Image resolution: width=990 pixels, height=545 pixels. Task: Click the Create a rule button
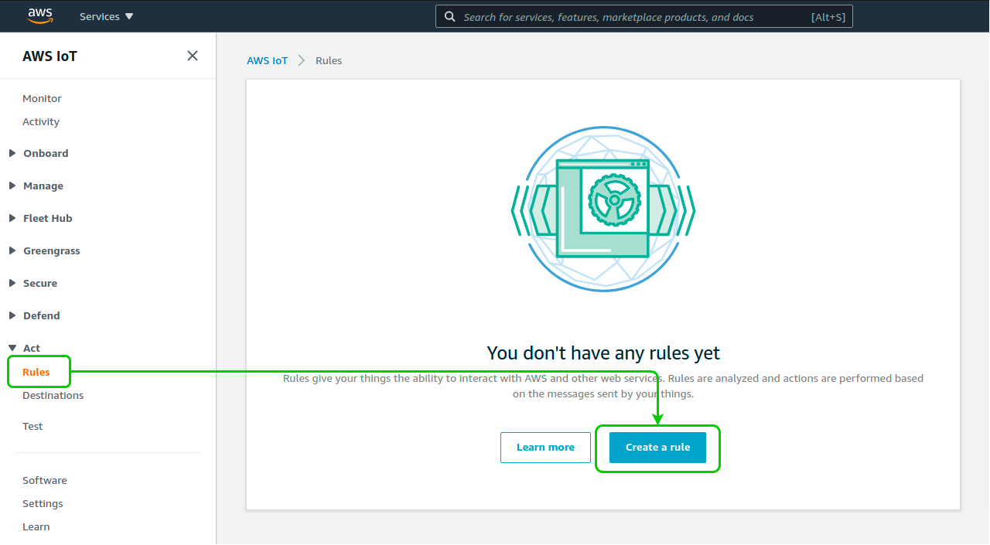(x=657, y=448)
